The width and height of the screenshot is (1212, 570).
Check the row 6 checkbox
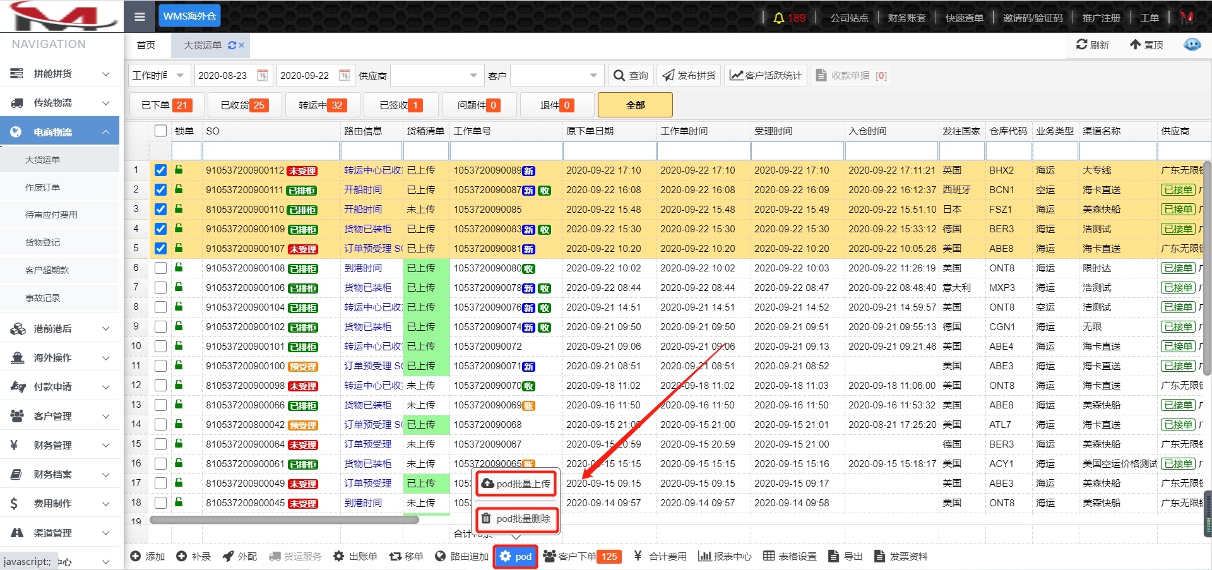(x=160, y=268)
